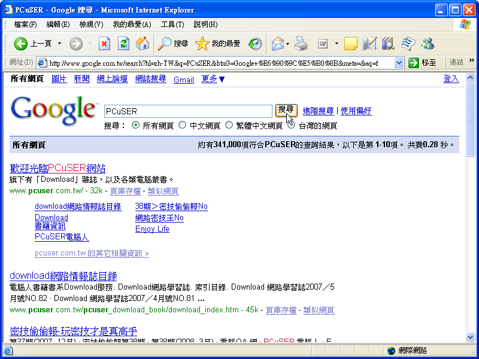Show hidden toolbar items via » chevron

click(472, 60)
